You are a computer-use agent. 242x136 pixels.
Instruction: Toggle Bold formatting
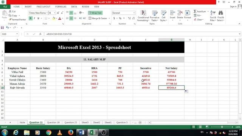(31, 19)
